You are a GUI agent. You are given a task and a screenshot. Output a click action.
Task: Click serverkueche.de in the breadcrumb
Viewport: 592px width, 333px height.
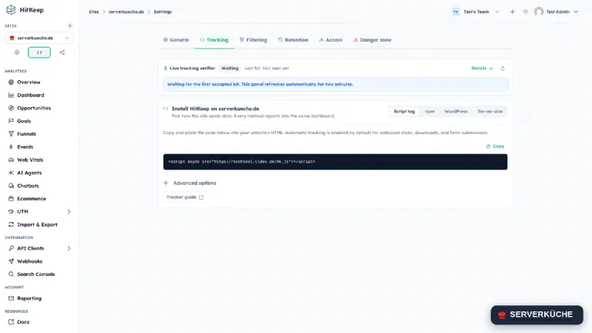pos(126,12)
